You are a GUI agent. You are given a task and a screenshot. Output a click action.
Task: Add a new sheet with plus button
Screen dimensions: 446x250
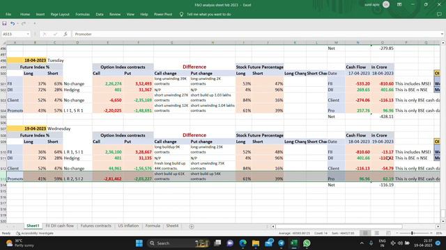pyautogui.click(x=192, y=226)
